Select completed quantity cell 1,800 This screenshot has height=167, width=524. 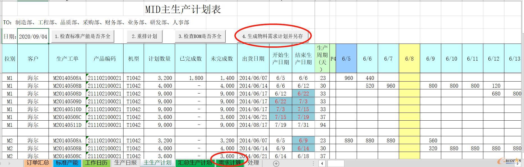[191, 78]
